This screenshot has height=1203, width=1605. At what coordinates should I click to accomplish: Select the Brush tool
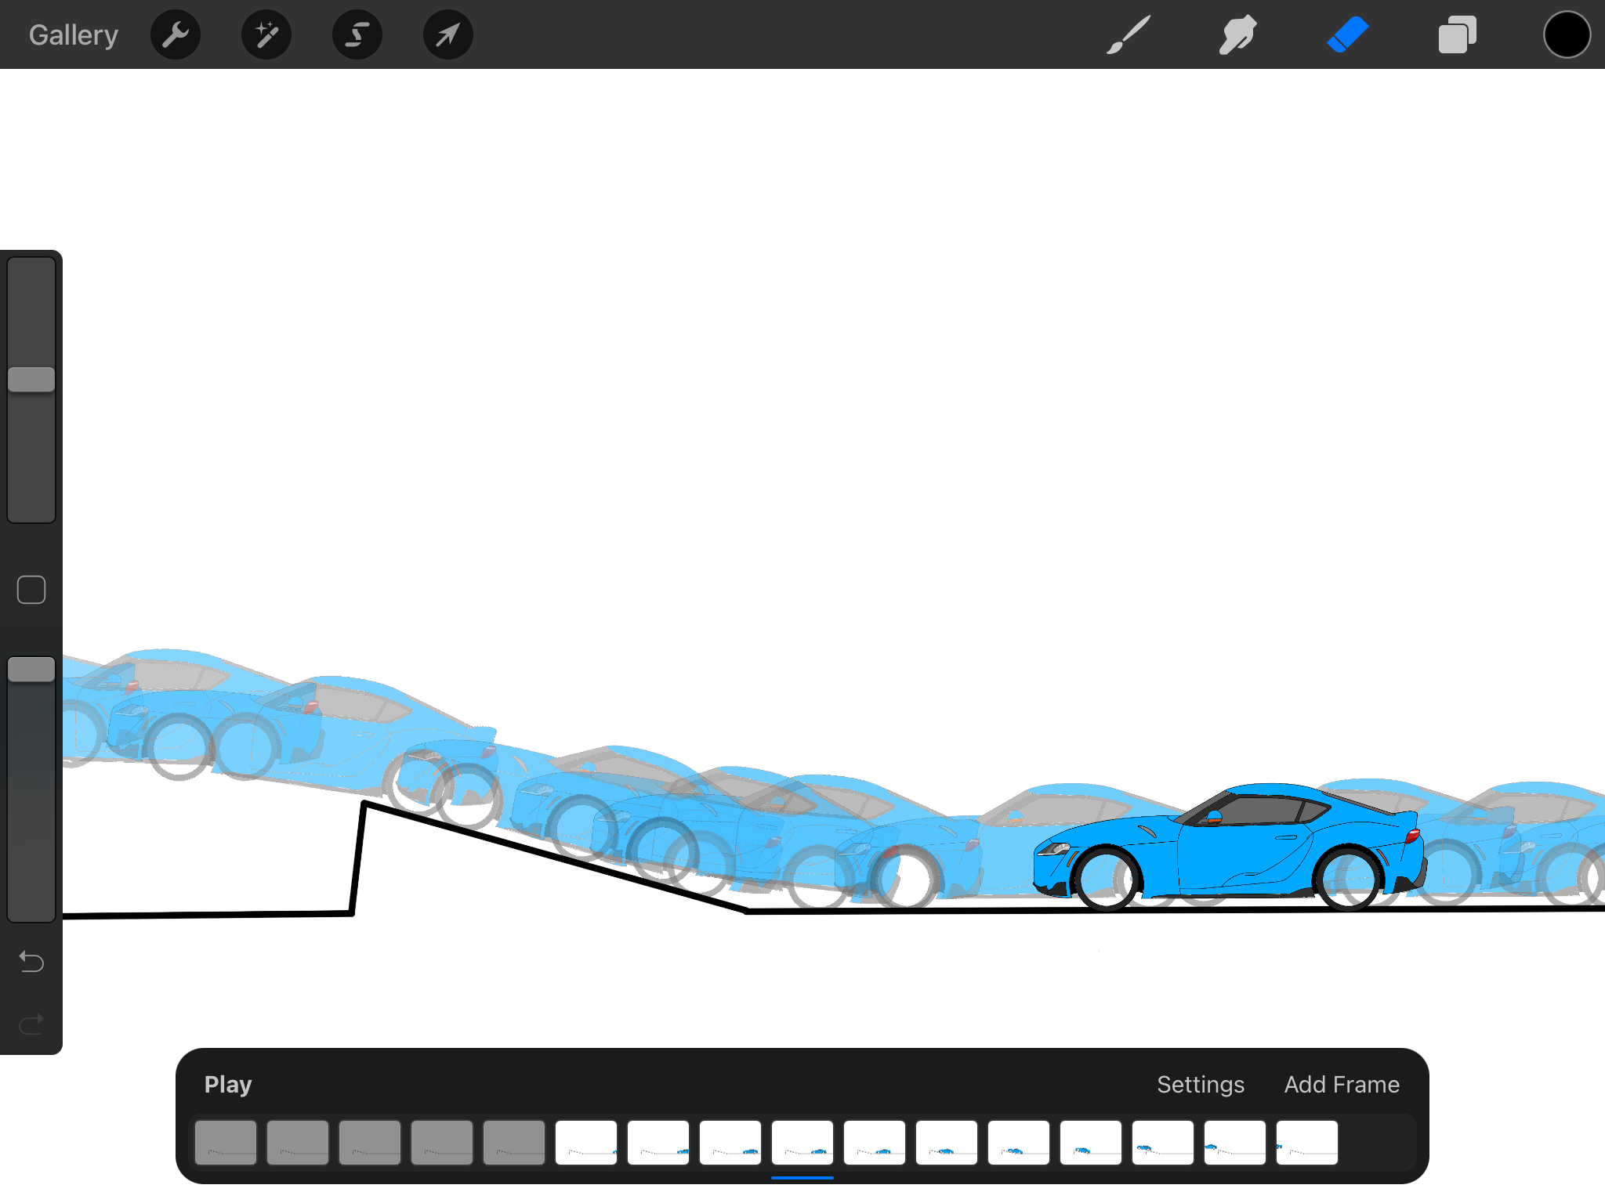pyautogui.click(x=1129, y=34)
